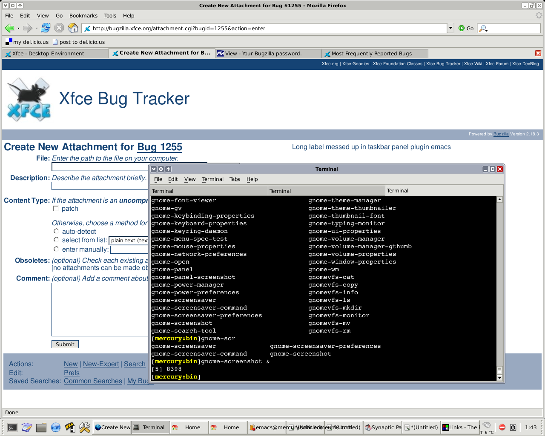Check the patch checkbox
545x436 pixels.
pos(56,209)
